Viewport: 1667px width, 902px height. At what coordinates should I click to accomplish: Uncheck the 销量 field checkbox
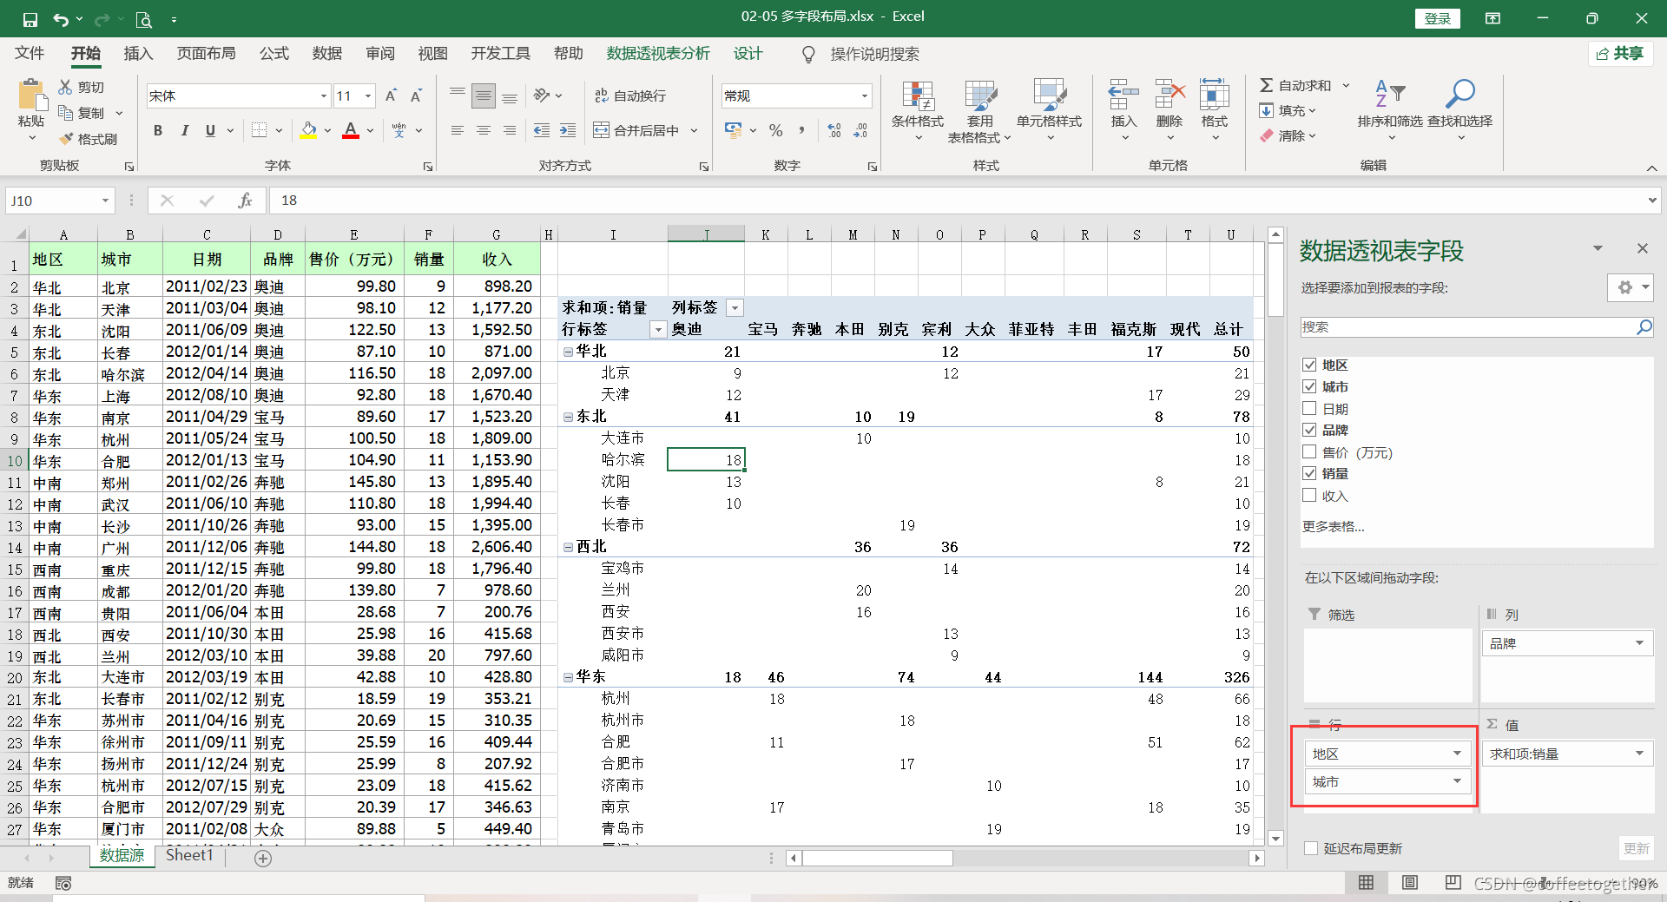pyautogui.click(x=1309, y=473)
